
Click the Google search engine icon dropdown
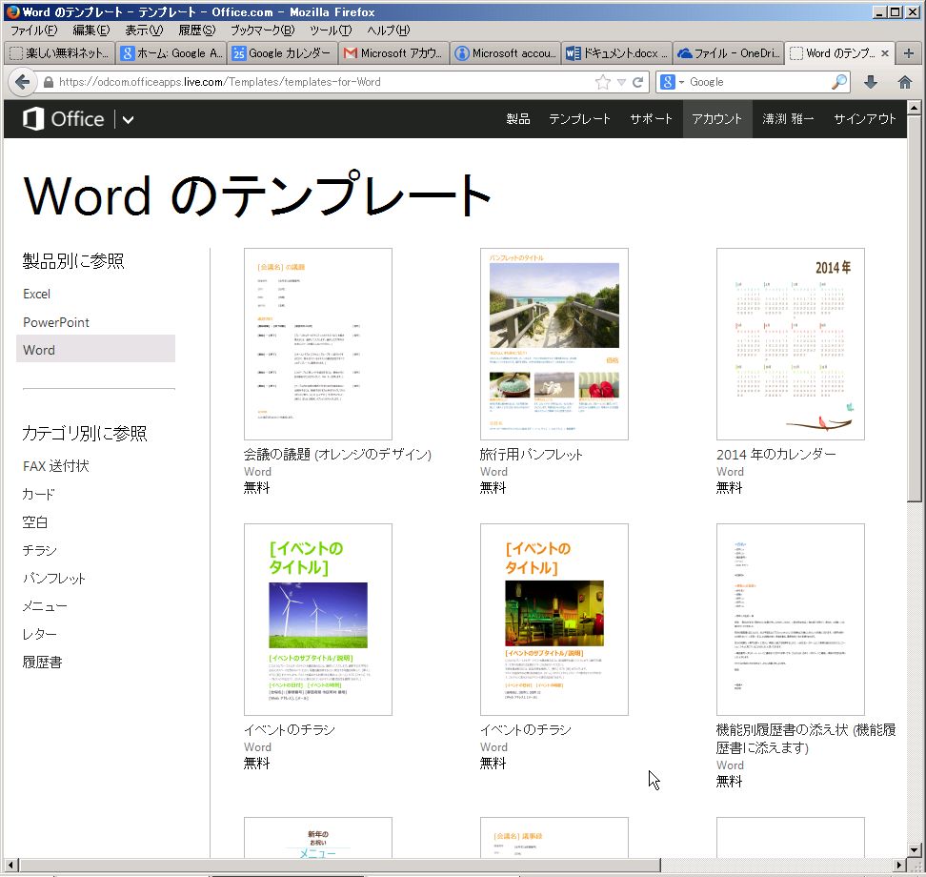(x=672, y=82)
